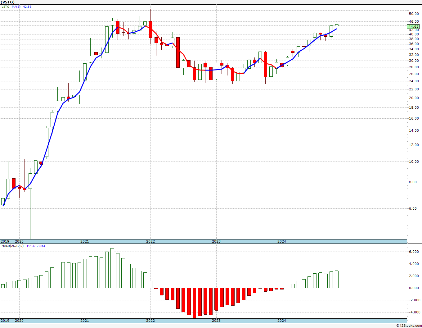Select the 14.00 price axis label
Image resolution: width=422 pixels, height=328 pixels.
coord(414,131)
